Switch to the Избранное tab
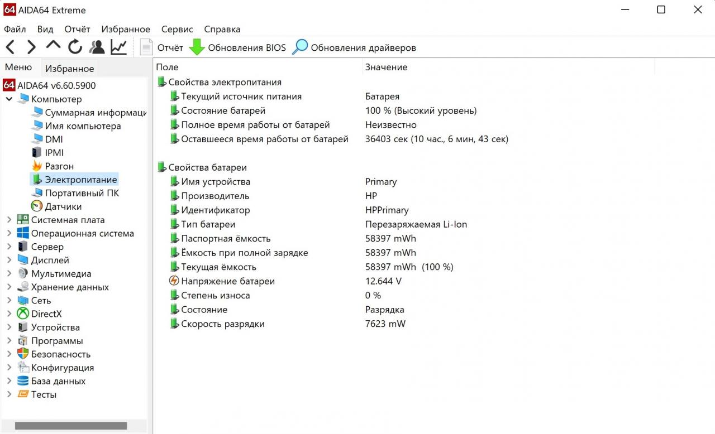 pyautogui.click(x=69, y=69)
